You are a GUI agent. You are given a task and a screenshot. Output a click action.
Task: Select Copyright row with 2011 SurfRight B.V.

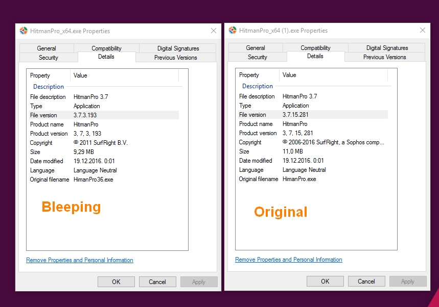point(104,143)
